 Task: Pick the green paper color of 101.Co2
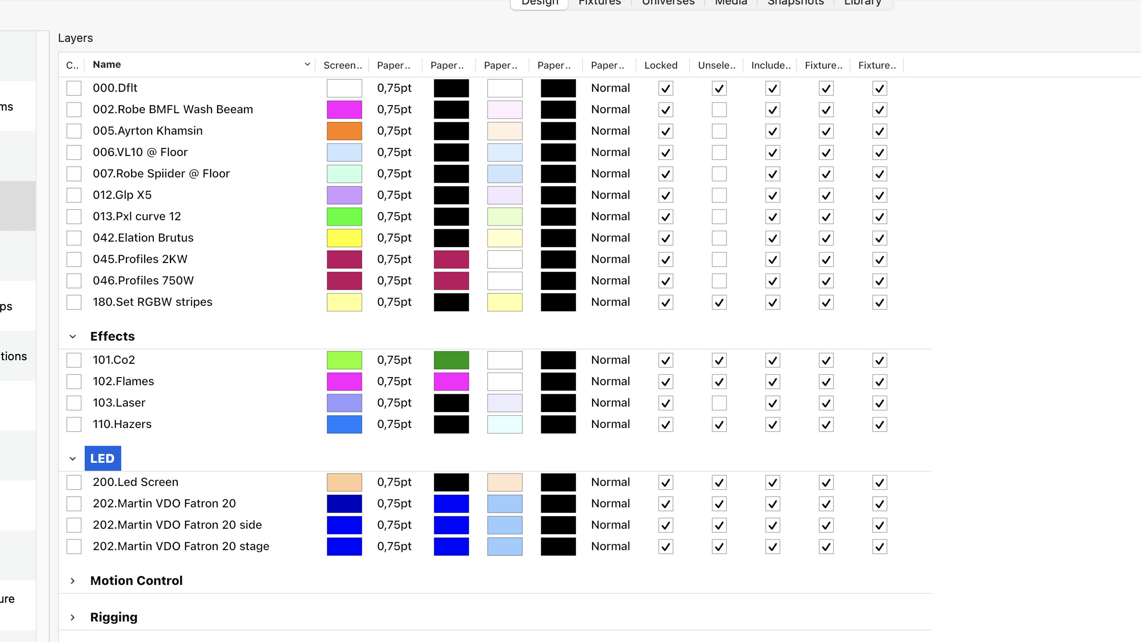[451, 360]
